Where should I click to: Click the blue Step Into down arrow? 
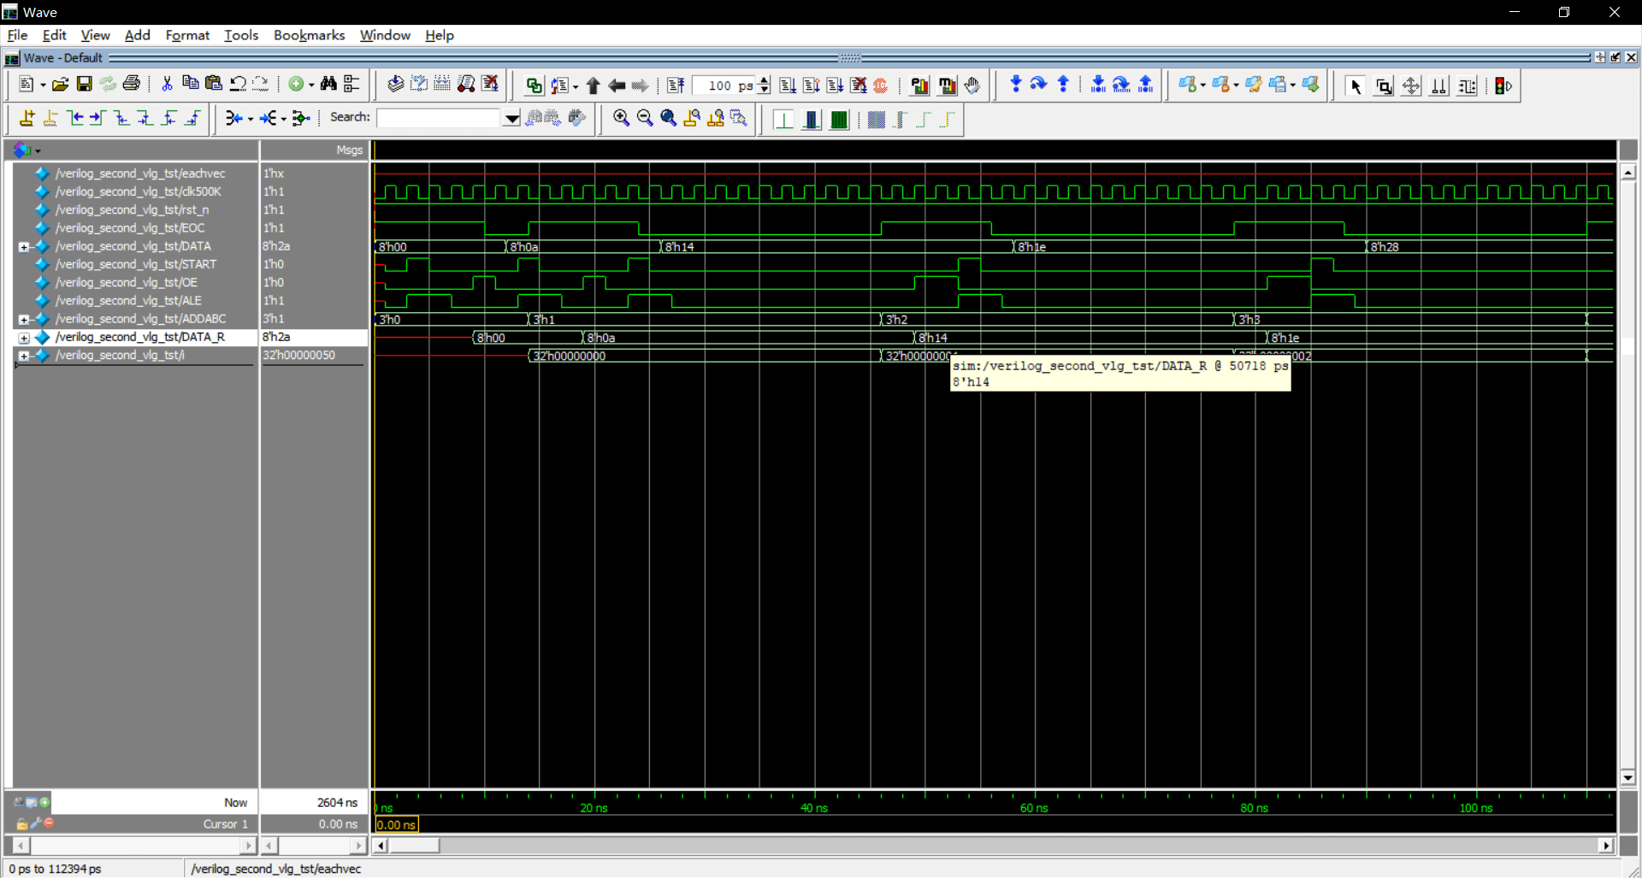click(1015, 85)
